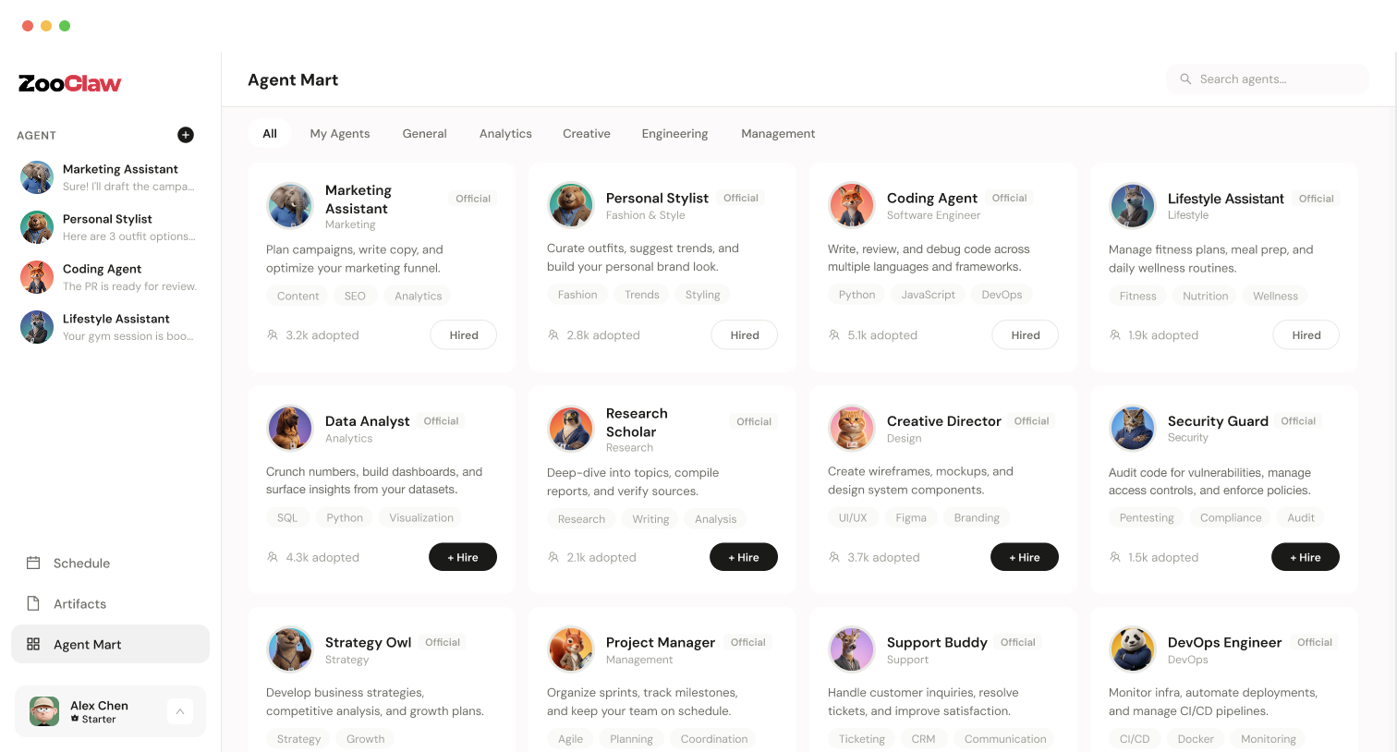The image size is (1397, 752).
Task: Click the Agent Mart grid icon
Action: 33,644
